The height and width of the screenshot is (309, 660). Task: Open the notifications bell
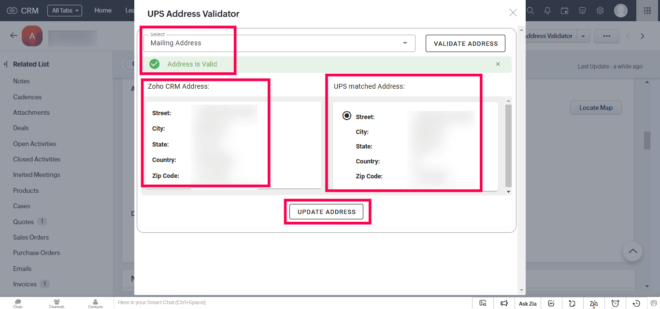547,11
